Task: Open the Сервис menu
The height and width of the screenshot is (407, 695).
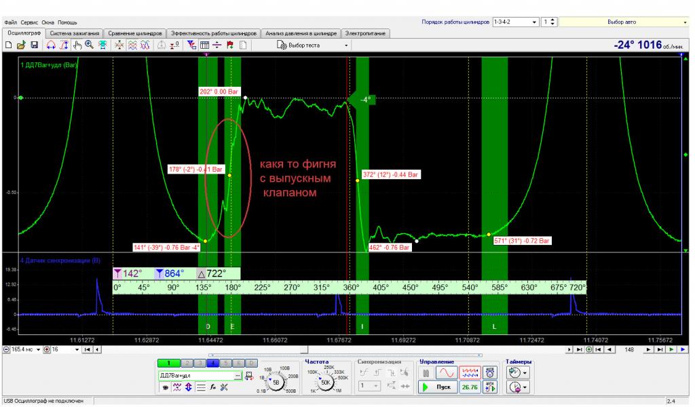Action: 29,22
